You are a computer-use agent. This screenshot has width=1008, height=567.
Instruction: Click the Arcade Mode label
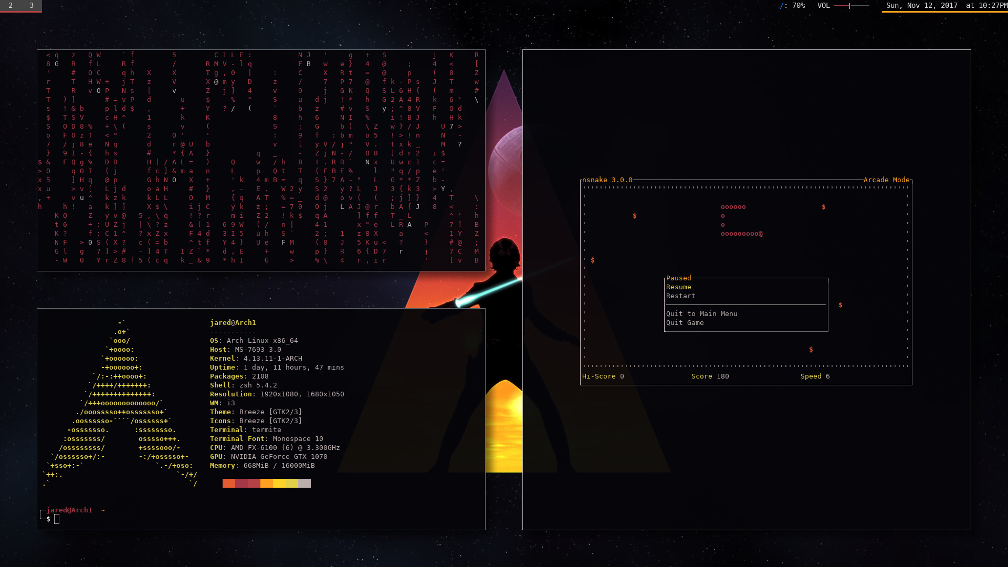(x=886, y=180)
